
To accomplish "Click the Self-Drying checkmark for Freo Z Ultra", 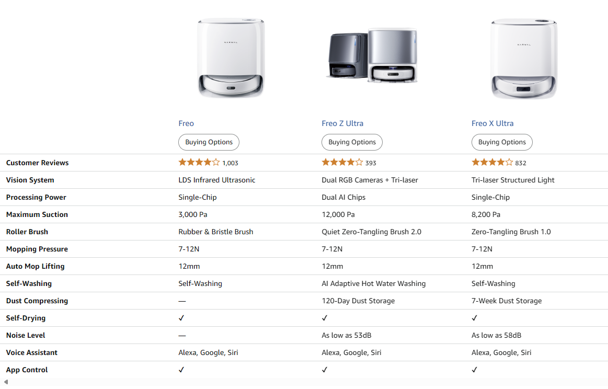I will click(x=325, y=318).
